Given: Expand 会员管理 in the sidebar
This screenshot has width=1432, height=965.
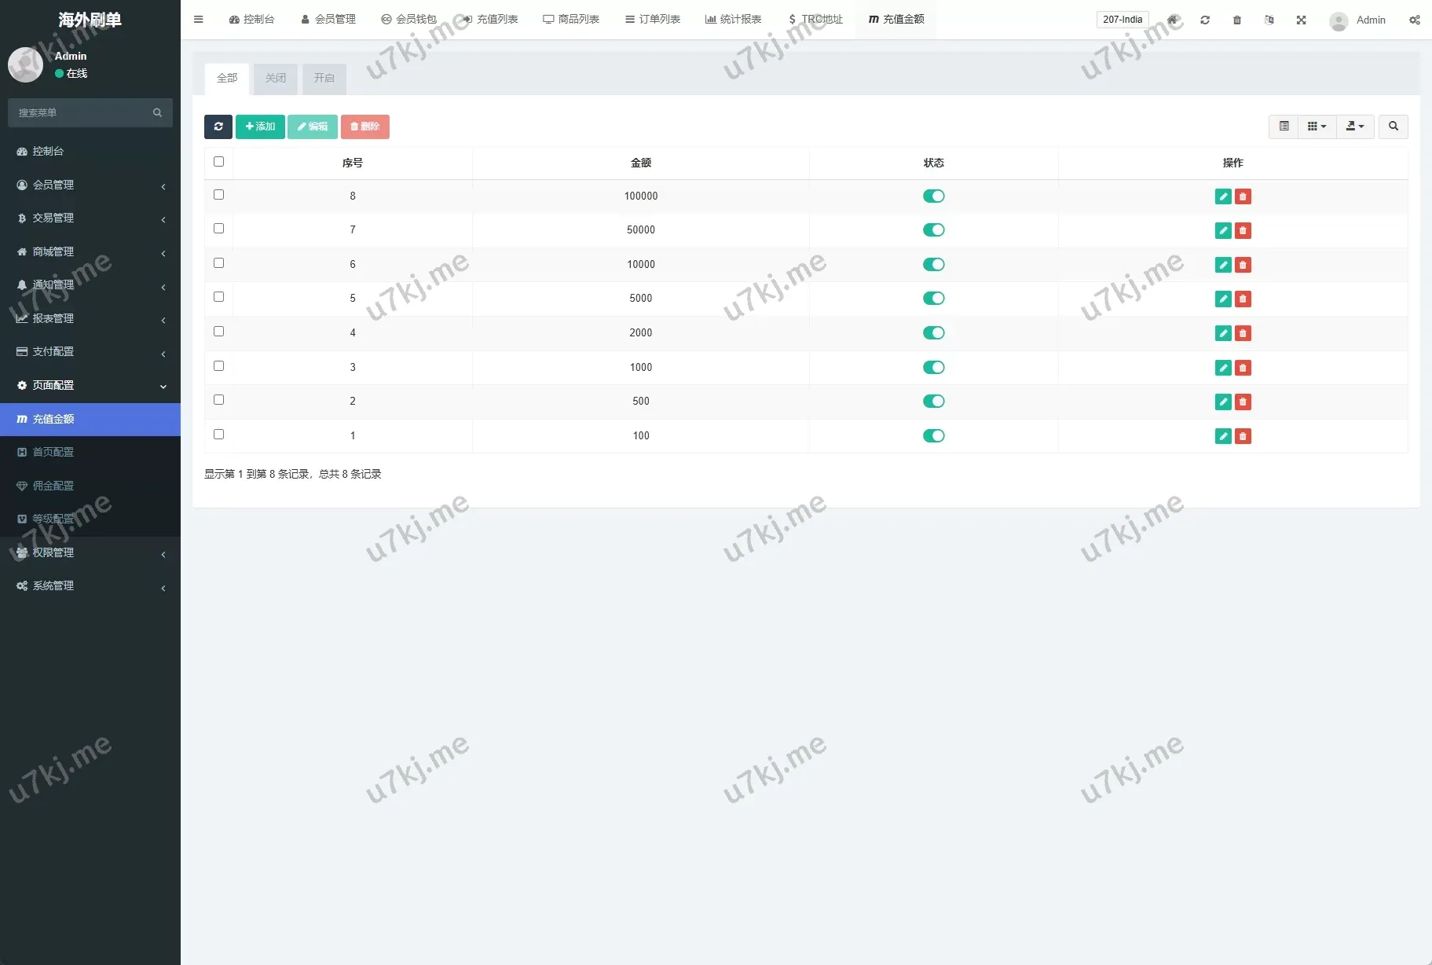Looking at the screenshot, I should (x=90, y=185).
